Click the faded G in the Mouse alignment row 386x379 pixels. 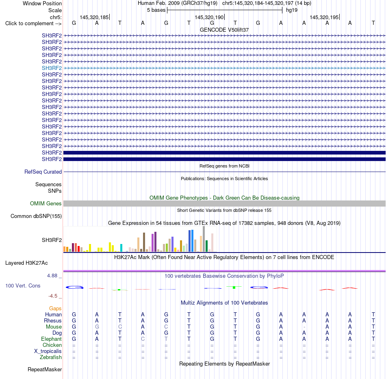coord(97,327)
